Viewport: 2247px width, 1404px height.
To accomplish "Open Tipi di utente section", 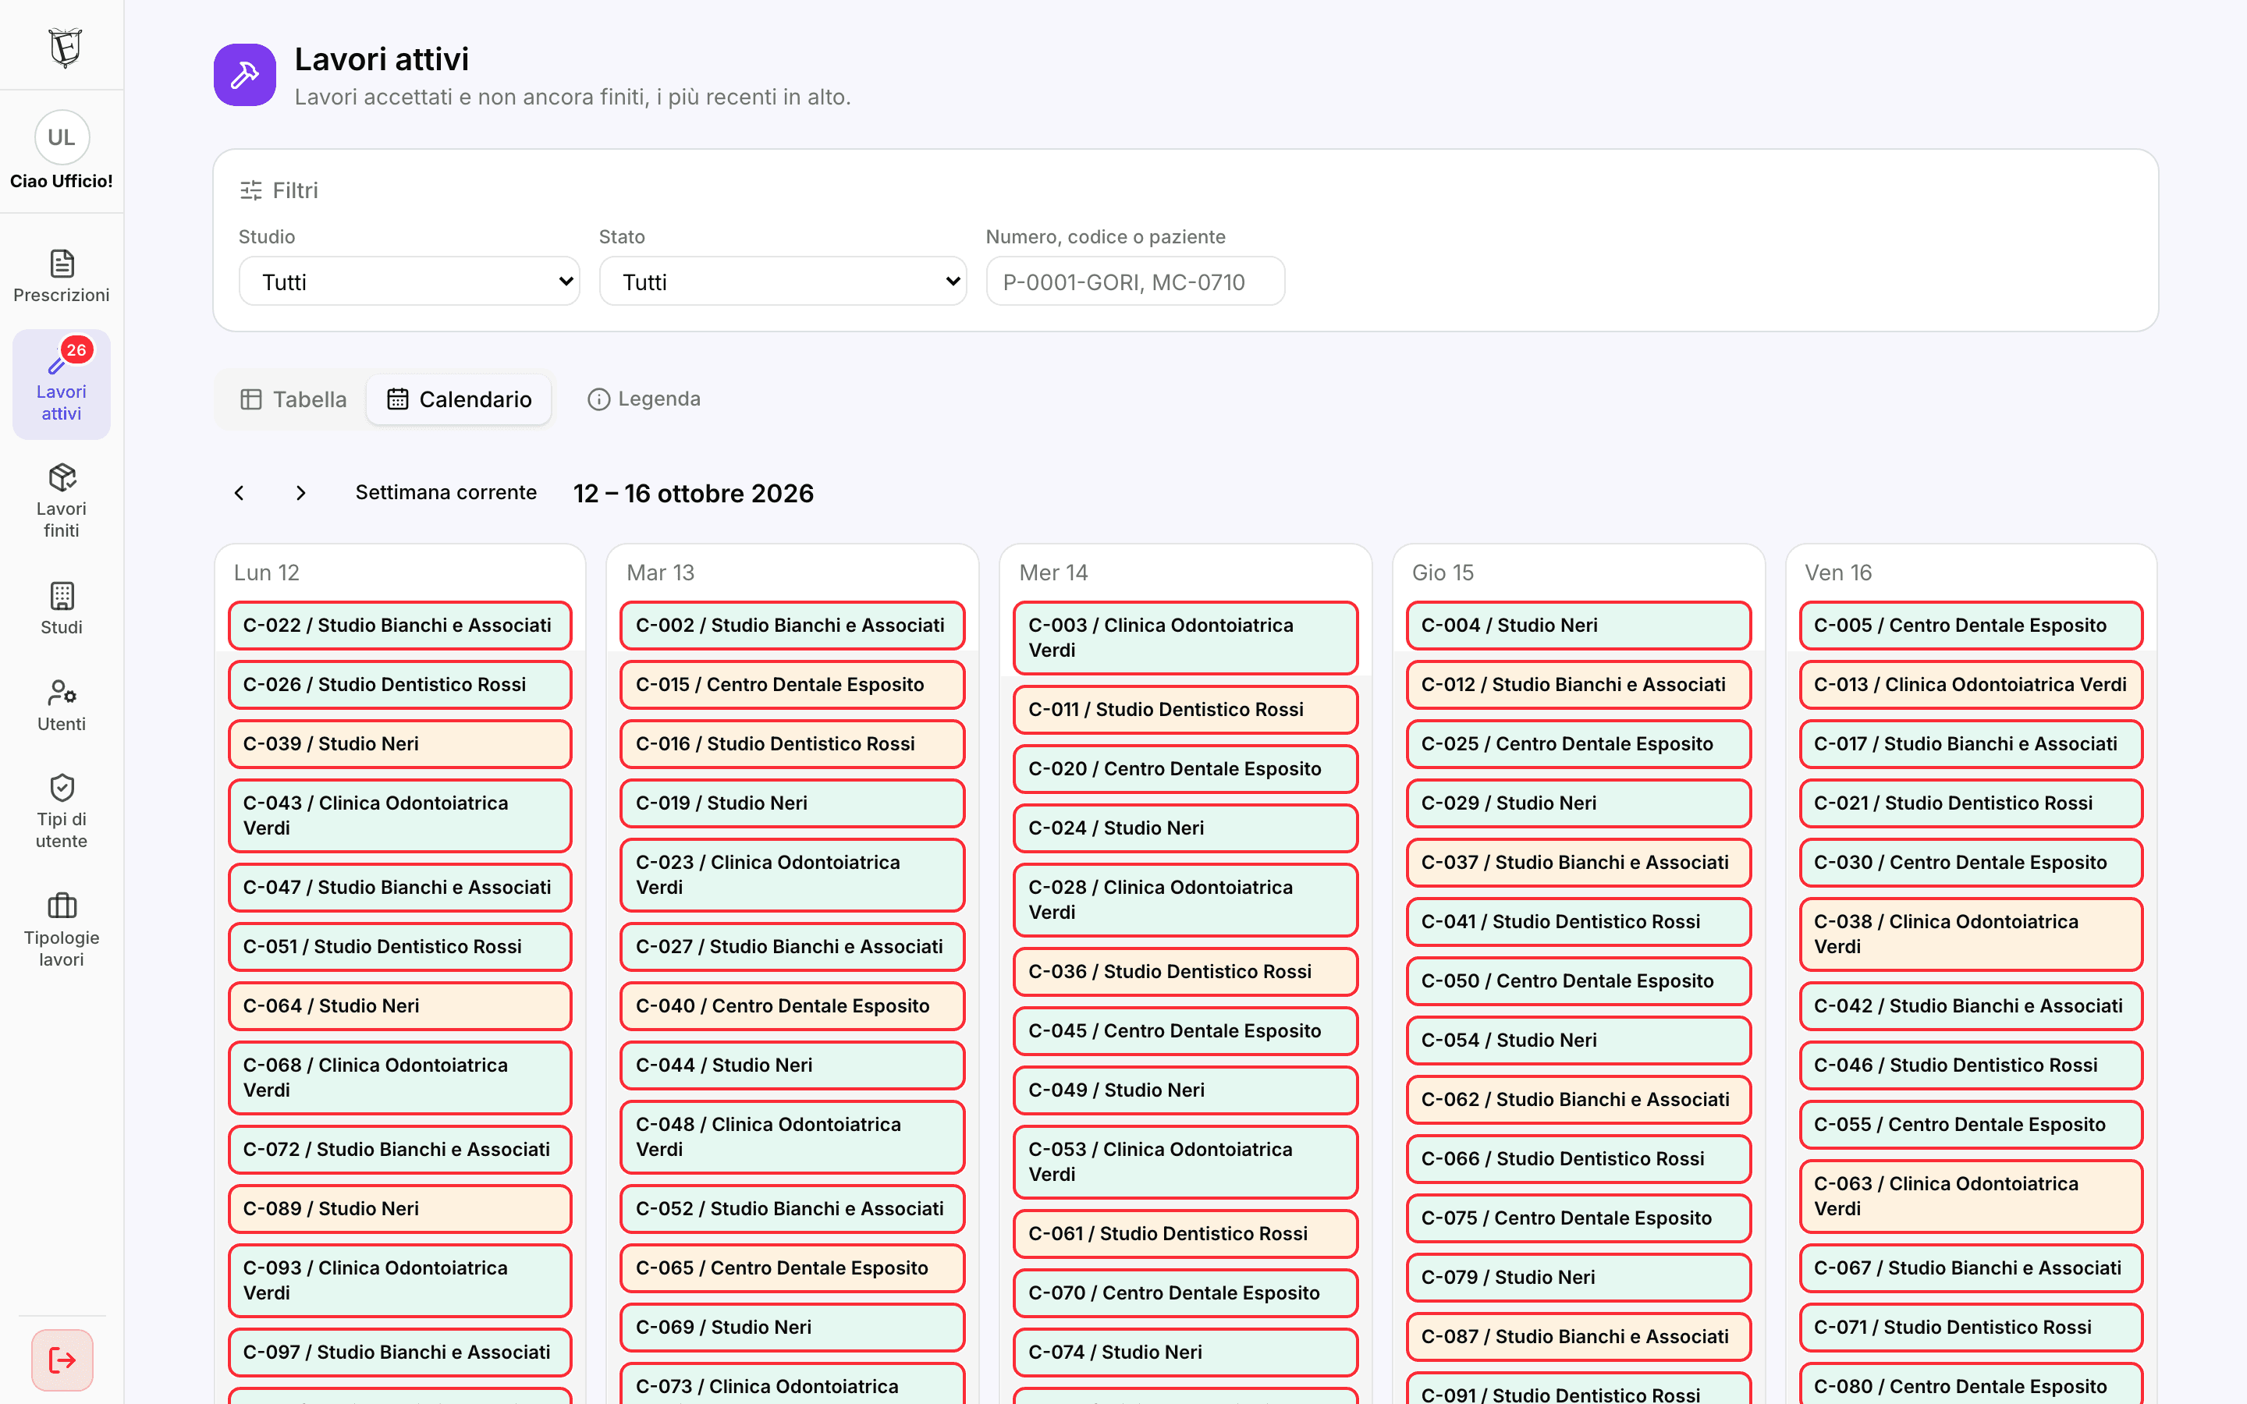I will coord(62,811).
